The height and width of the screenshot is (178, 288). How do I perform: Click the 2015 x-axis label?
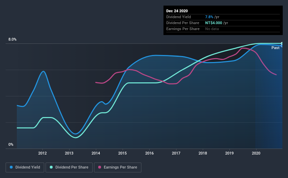point(122,153)
